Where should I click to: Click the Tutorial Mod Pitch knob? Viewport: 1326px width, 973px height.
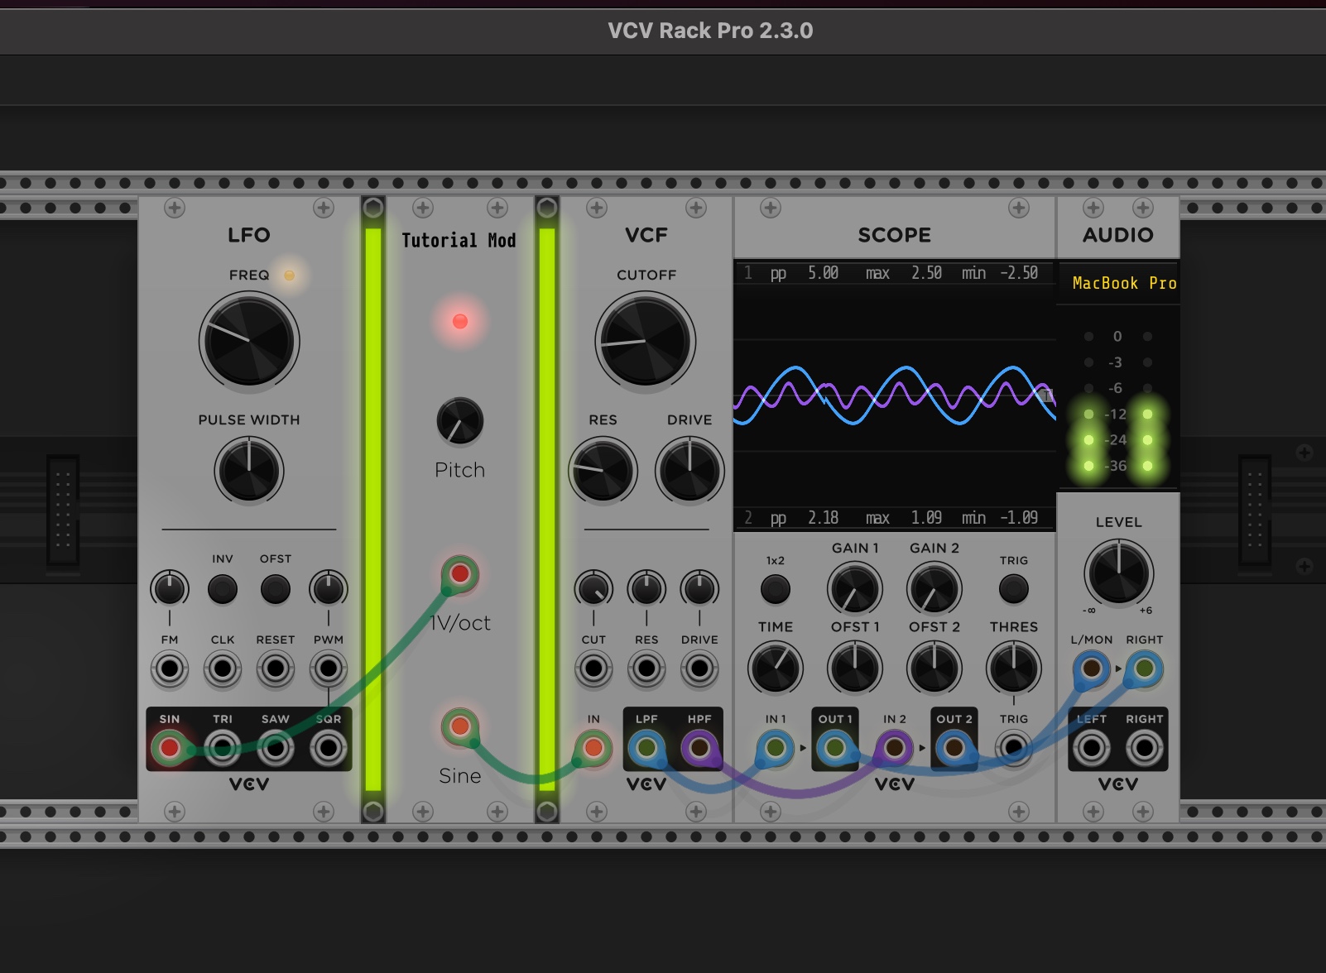(460, 420)
